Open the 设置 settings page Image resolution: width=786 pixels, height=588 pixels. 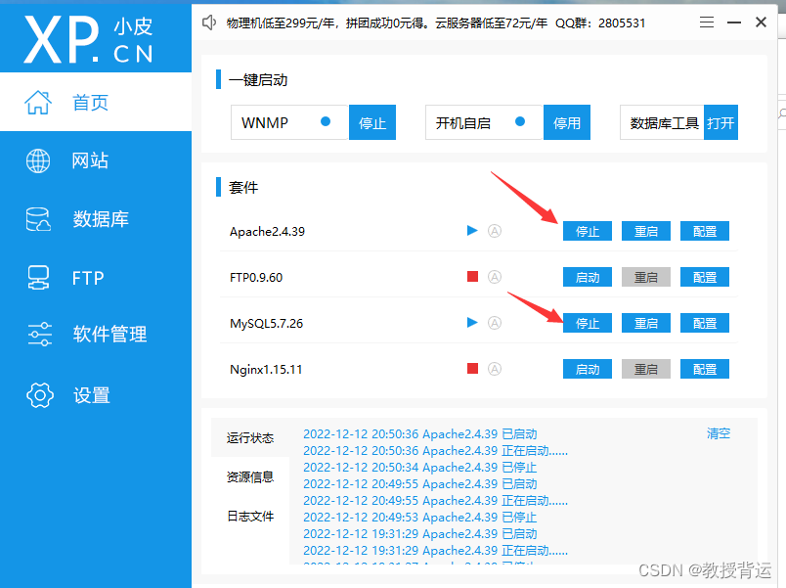(x=95, y=395)
